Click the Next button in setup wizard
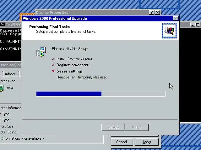The image size is (201, 150). point(137,127)
